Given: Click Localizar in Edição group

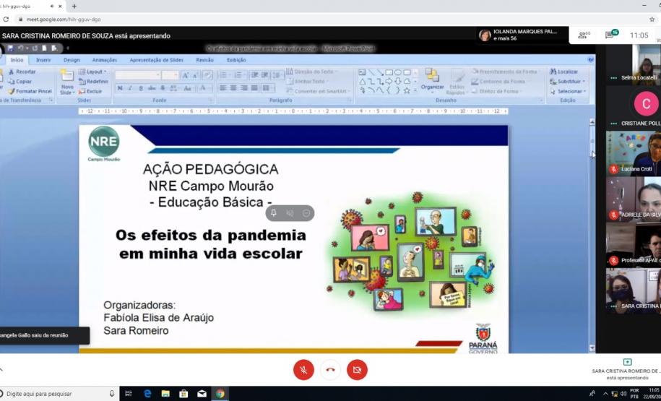Looking at the screenshot, I should click(563, 72).
